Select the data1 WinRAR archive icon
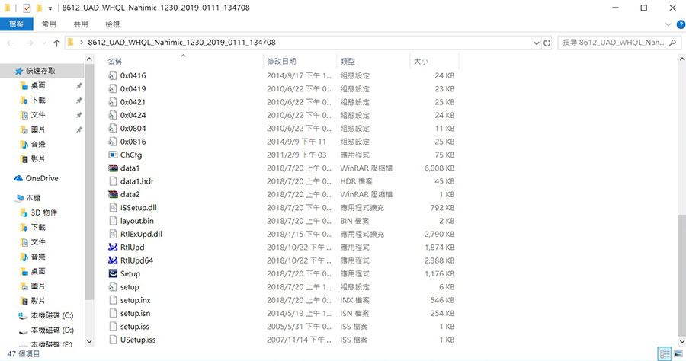The width and height of the screenshot is (686, 361). tap(113, 168)
